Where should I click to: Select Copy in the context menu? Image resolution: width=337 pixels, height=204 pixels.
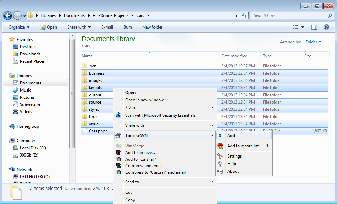(x=165, y=200)
